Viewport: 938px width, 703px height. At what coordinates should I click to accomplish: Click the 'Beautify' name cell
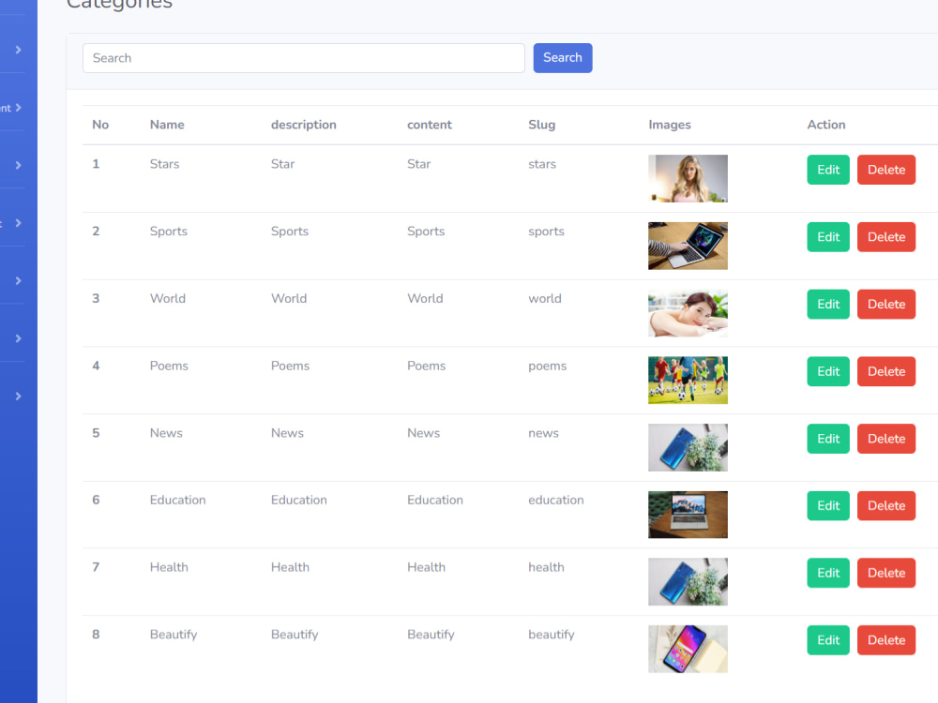(174, 635)
